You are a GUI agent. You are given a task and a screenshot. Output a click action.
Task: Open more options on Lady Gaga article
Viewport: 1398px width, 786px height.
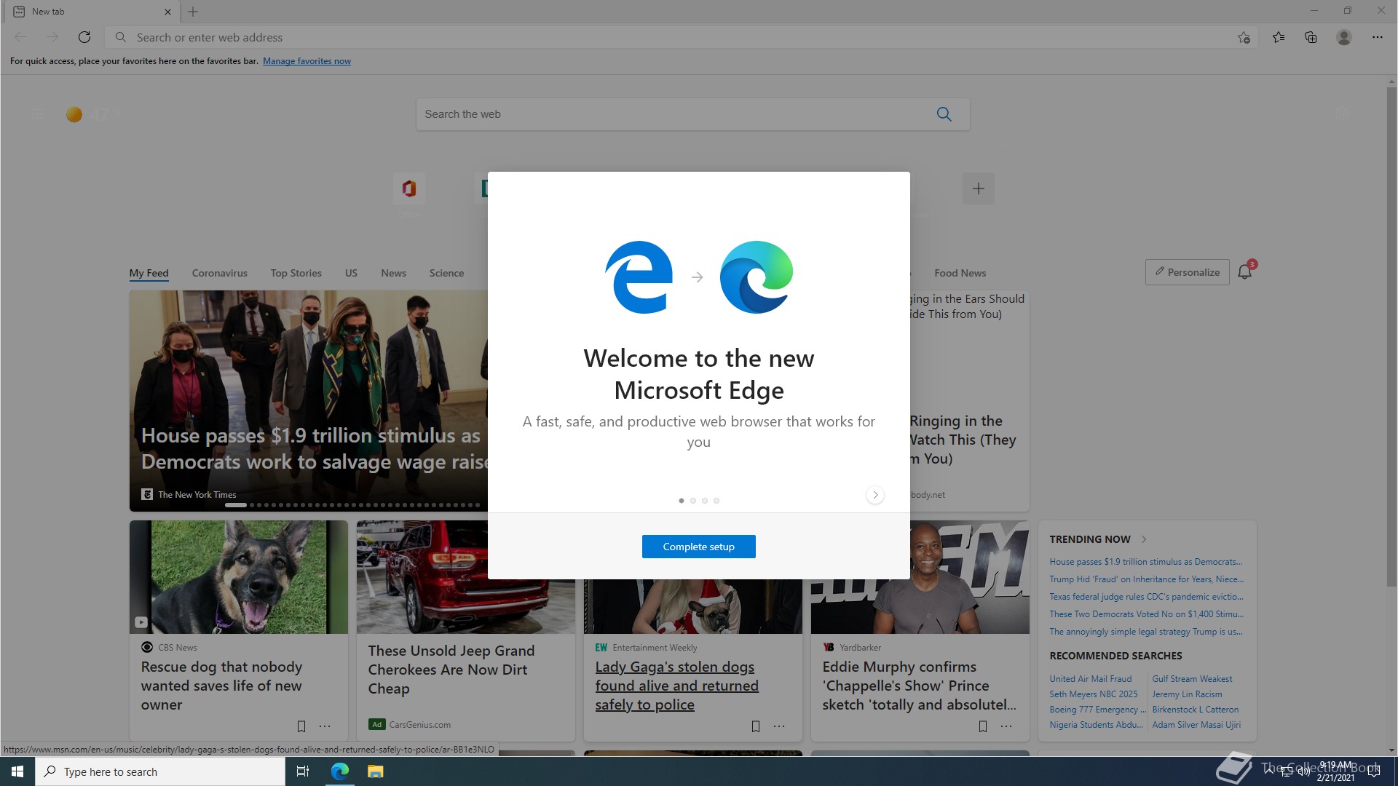click(x=779, y=726)
